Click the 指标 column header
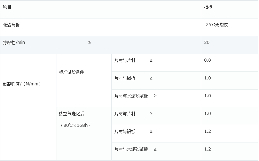This screenshot has width=259, height=161. 230,9
